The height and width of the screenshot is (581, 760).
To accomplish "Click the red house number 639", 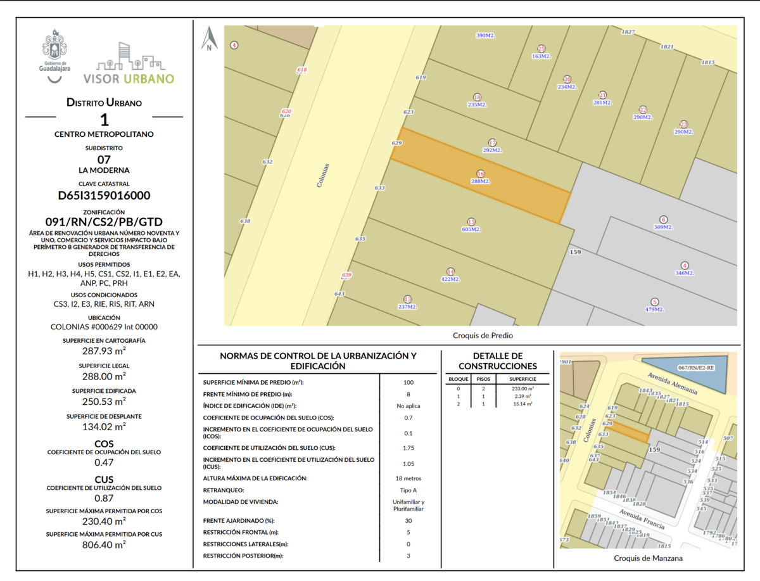I will pos(346,275).
